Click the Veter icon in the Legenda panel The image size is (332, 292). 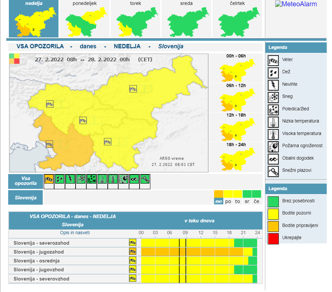pyautogui.click(x=273, y=60)
